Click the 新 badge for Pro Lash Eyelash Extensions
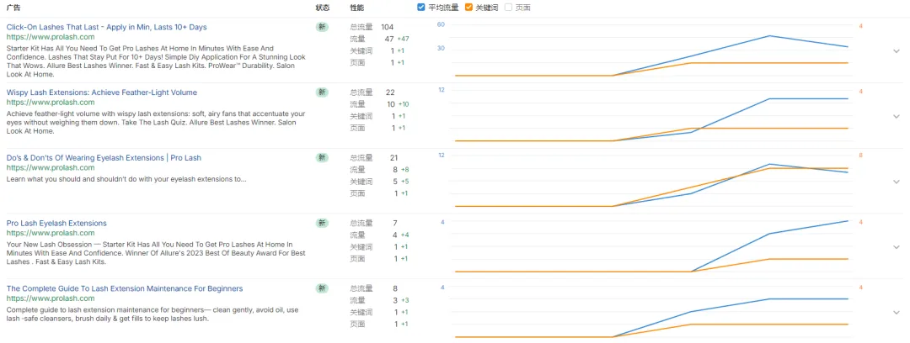This screenshot has width=910, height=343. pos(322,224)
